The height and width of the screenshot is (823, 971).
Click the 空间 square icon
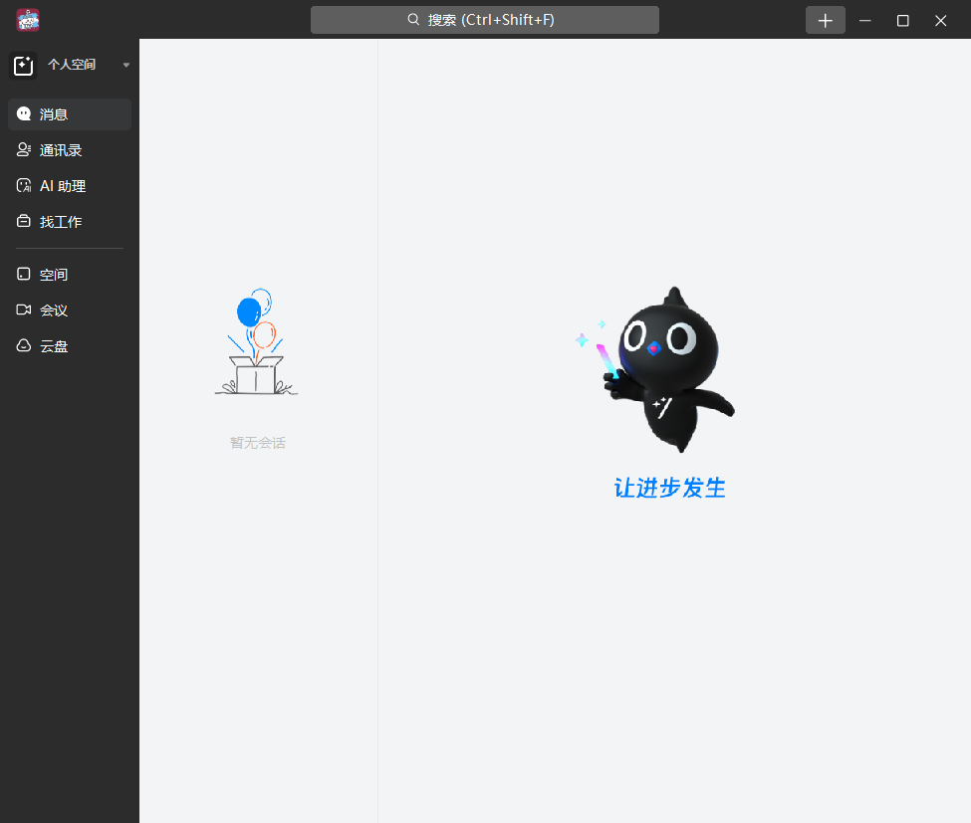(24, 274)
